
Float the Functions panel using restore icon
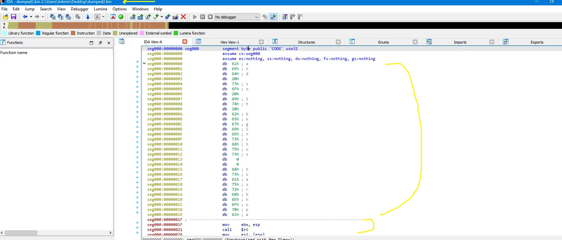click(100, 43)
